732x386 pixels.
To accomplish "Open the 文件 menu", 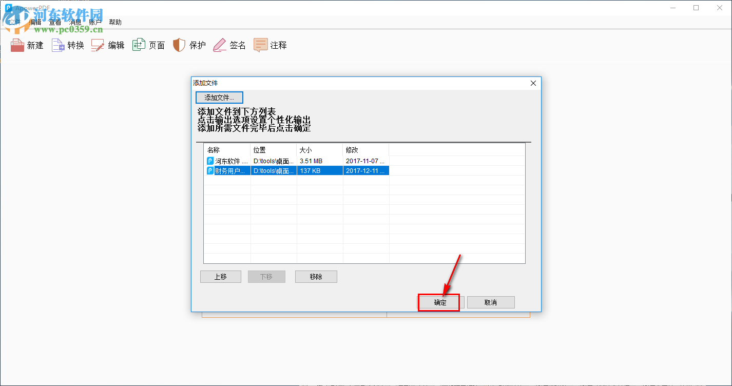I will [x=14, y=22].
